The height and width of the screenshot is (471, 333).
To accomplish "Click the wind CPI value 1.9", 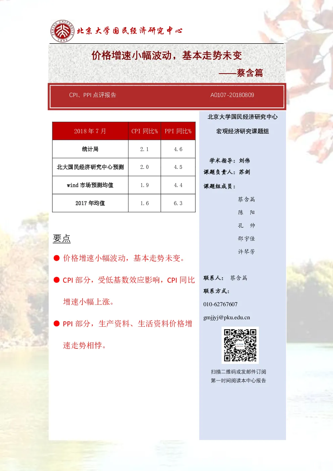I will (144, 185).
